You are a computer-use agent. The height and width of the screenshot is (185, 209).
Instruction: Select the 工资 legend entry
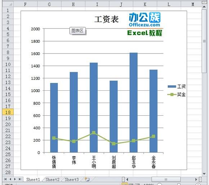177,86
